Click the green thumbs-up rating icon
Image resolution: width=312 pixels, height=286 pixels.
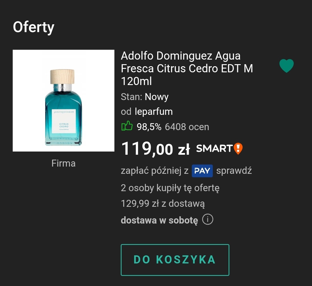127,126
